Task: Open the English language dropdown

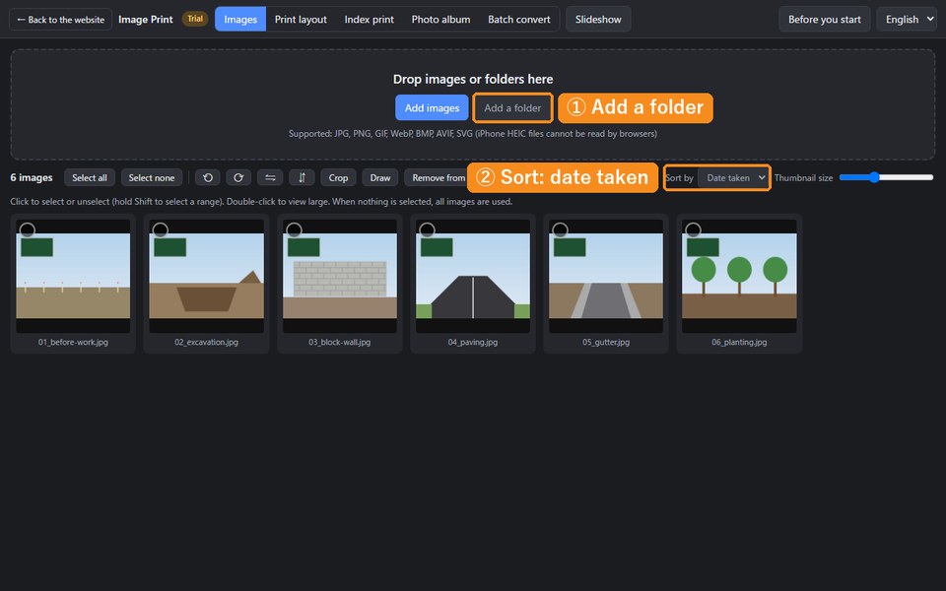Action: tap(907, 20)
